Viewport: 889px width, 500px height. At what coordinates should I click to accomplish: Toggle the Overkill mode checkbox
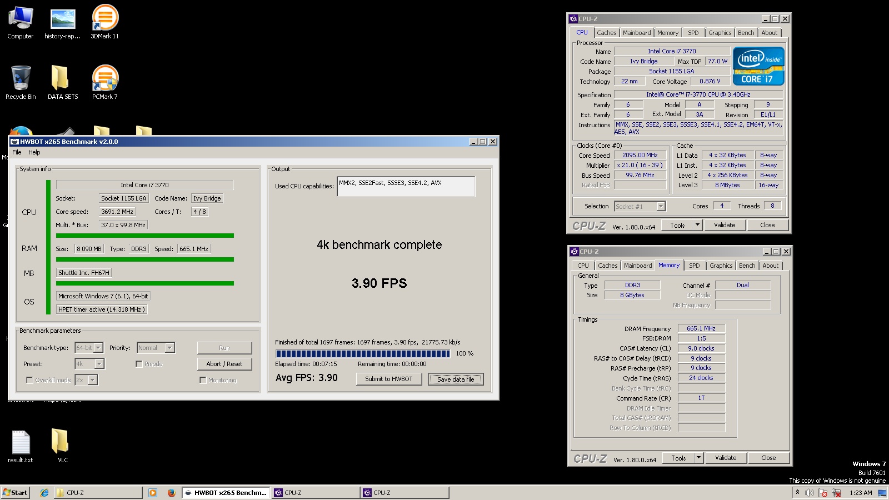[x=29, y=380]
